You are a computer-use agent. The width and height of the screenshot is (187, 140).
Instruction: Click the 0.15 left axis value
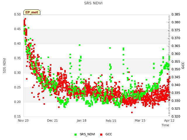(x=18, y=116)
